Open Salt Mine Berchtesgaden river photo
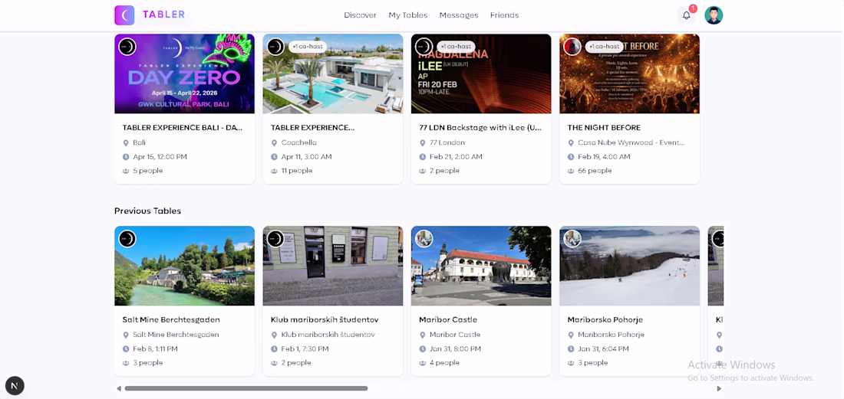Image resolution: width=844 pixels, height=399 pixels. pos(185,266)
